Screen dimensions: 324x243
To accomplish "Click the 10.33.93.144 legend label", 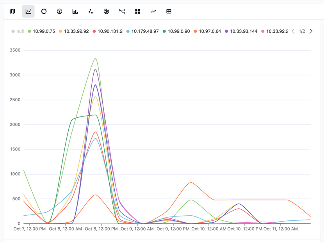I will point(244,31).
